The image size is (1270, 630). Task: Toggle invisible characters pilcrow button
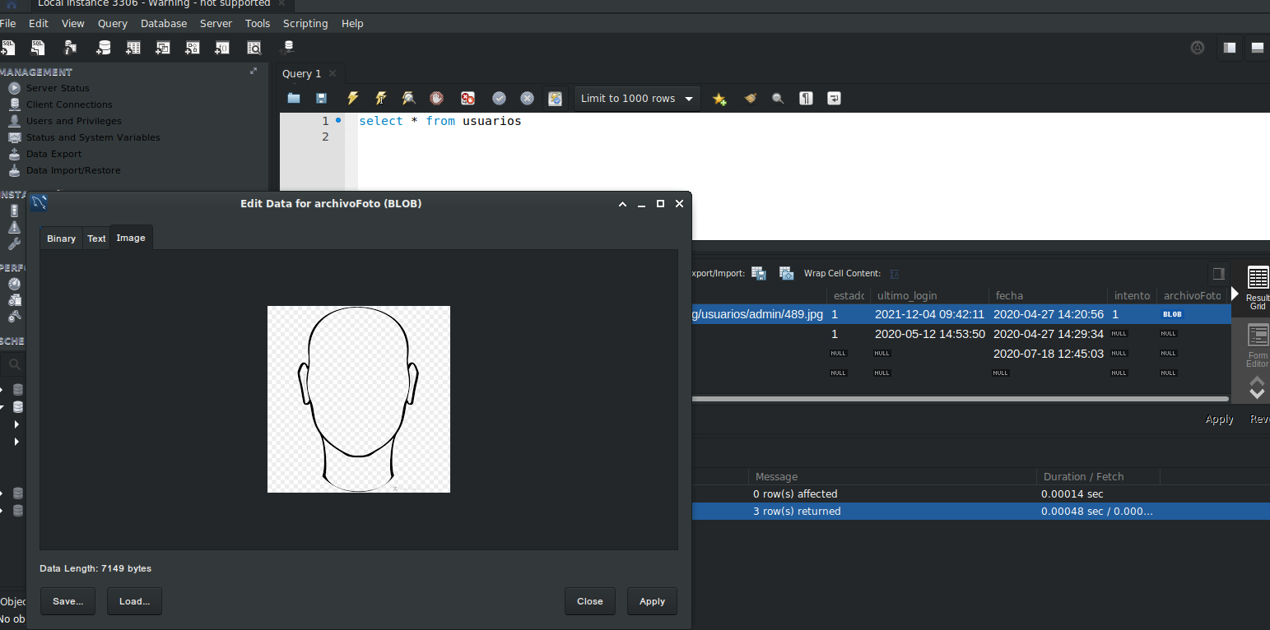806,99
